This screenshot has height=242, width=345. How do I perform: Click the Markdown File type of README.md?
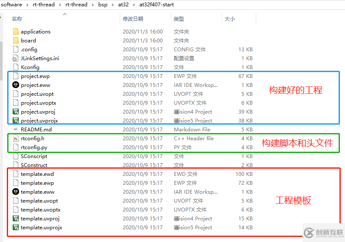[x=192, y=129]
